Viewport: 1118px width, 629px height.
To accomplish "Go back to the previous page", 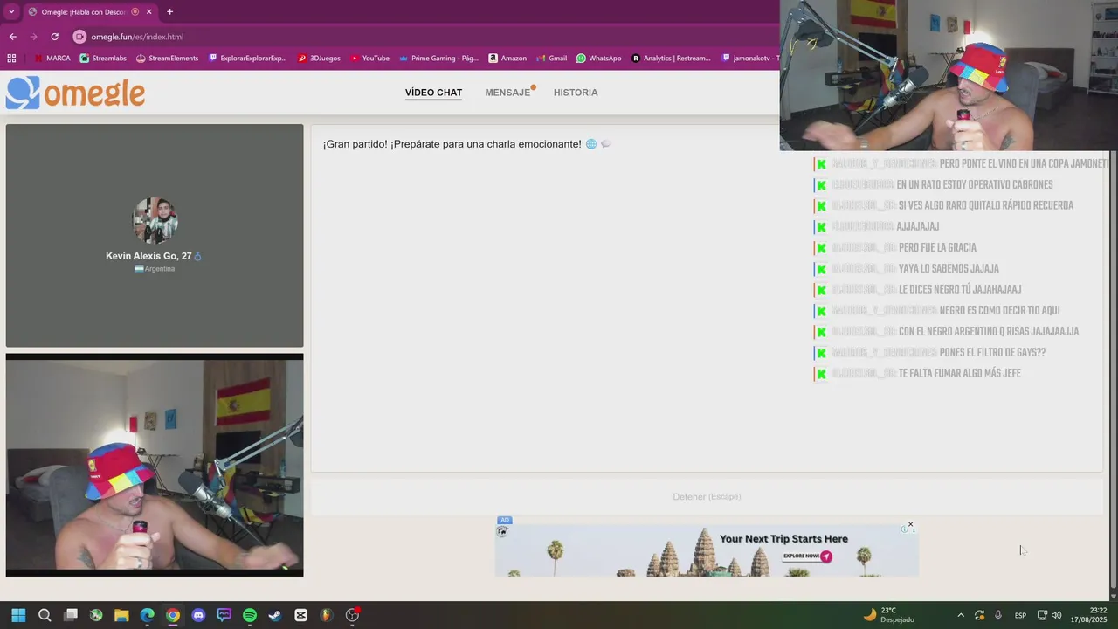I will pos(12,37).
